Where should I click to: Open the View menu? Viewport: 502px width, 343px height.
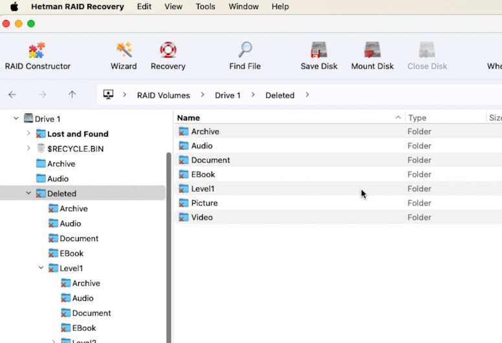point(173,6)
